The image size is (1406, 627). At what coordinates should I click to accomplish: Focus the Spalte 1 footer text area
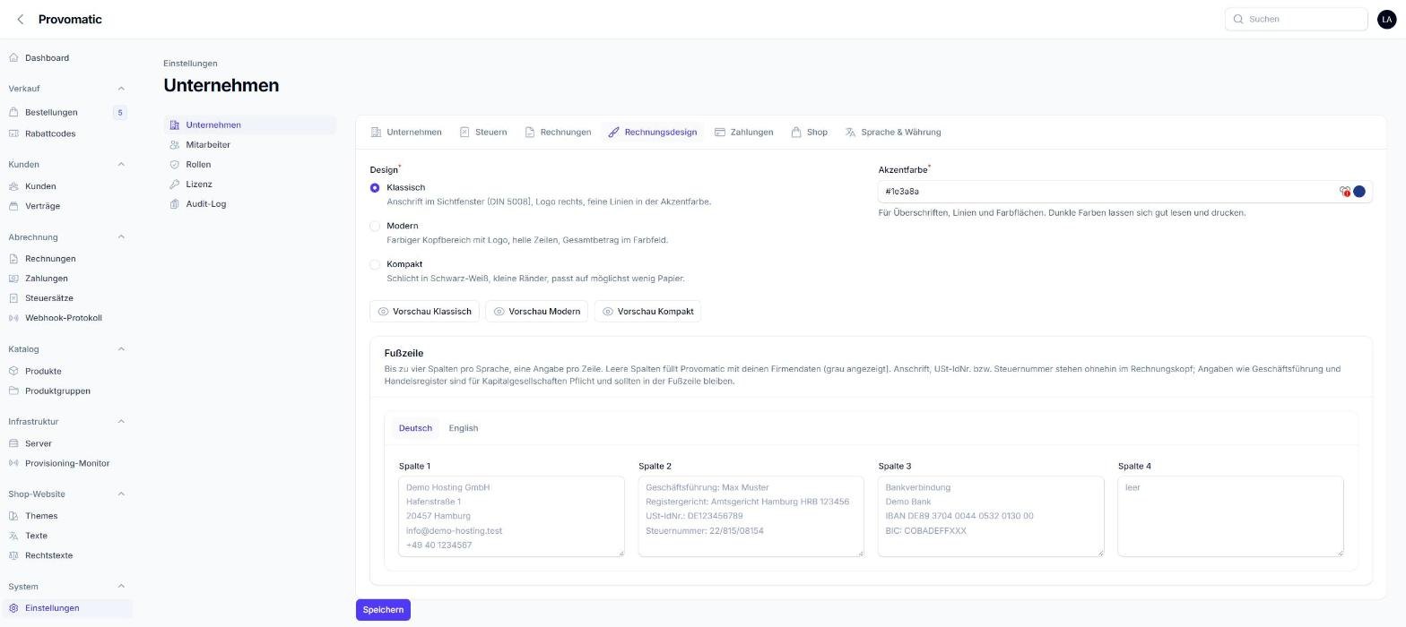pyautogui.click(x=511, y=516)
